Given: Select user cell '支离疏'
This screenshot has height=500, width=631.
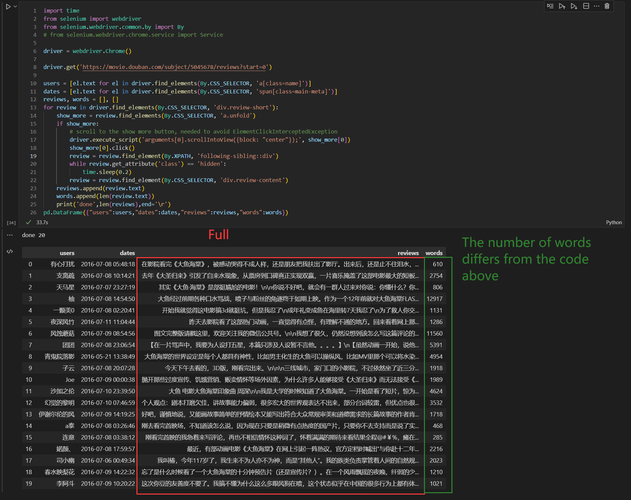Looking at the screenshot, I should click(65, 276).
